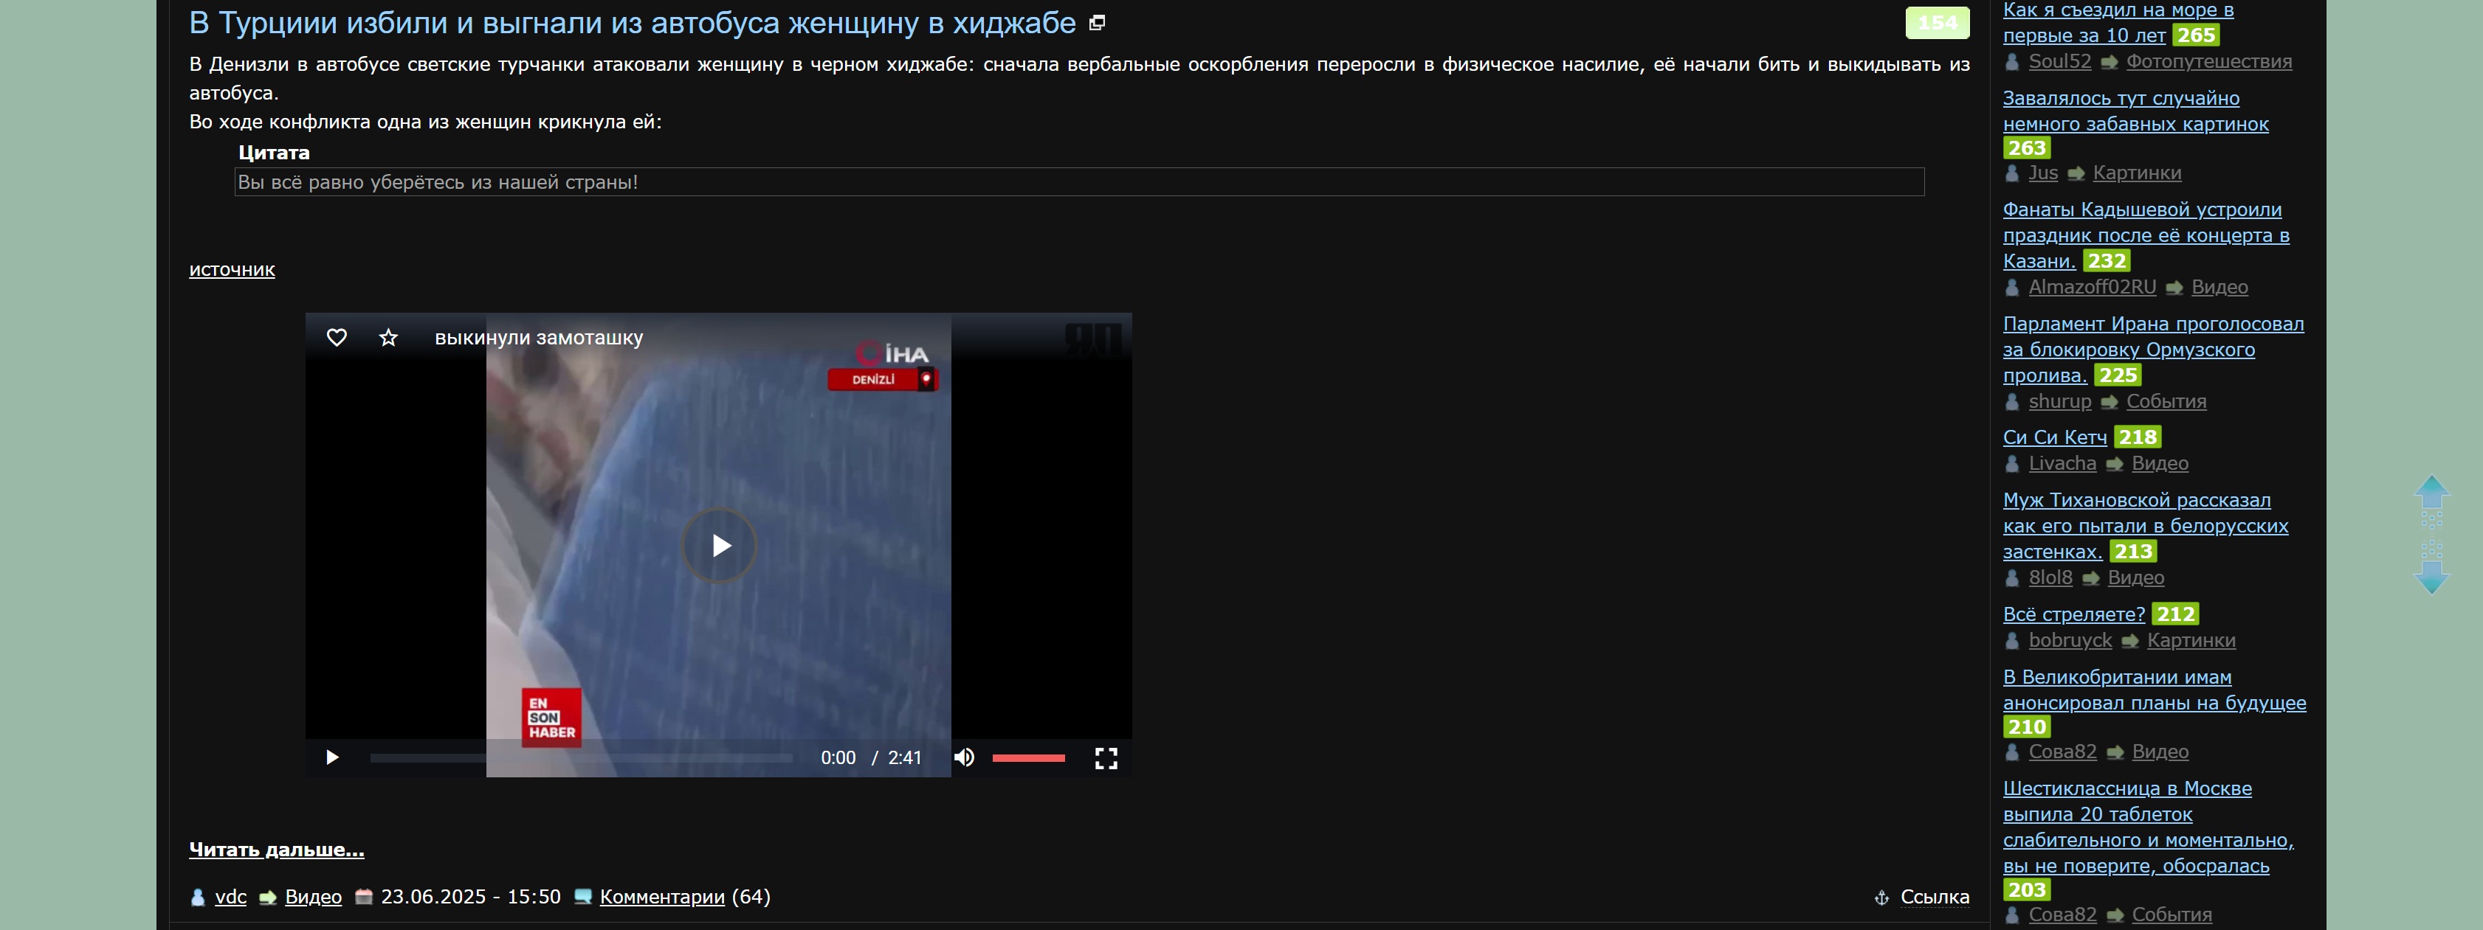Click the user icon beside Soul52
This screenshot has width=2483, height=930.
(x=2011, y=63)
